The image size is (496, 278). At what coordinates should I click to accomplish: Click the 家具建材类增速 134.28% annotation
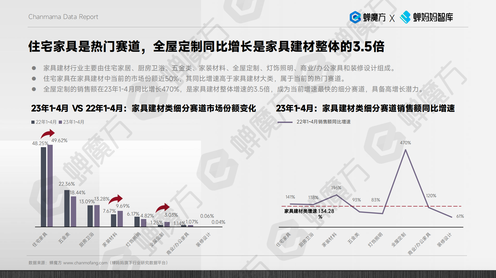click(x=309, y=214)
